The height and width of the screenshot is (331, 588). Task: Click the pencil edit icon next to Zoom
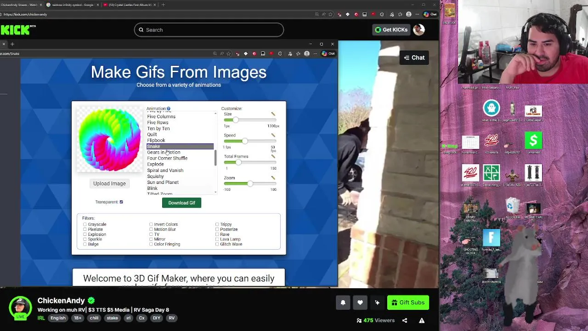pos(273,178)
